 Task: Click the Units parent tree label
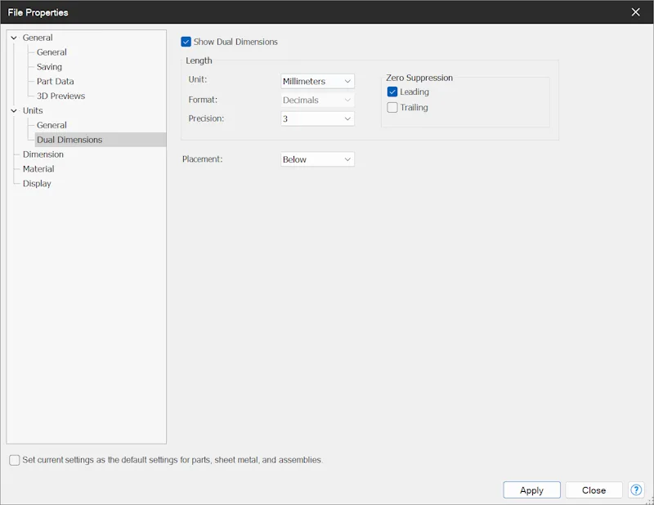click(x=33, y=110)
